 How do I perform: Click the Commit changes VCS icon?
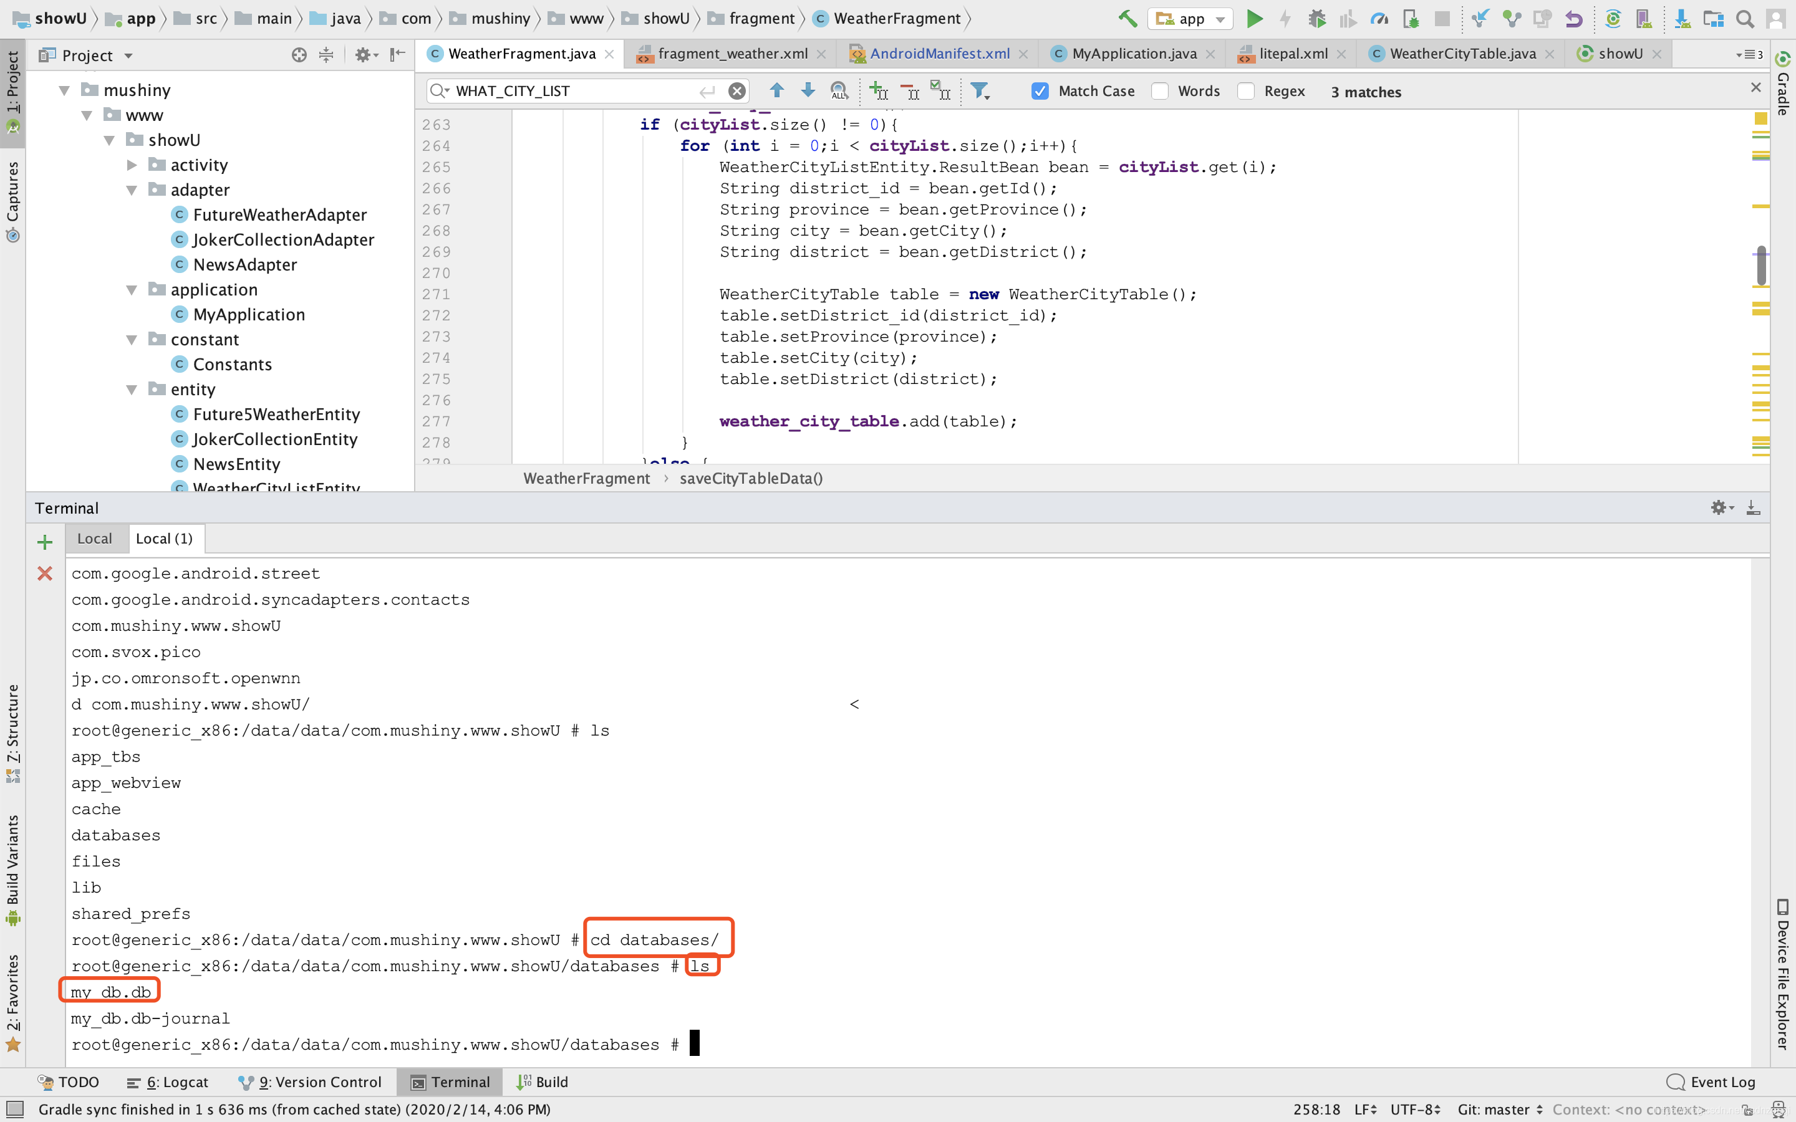click(x=1512, y=19)
